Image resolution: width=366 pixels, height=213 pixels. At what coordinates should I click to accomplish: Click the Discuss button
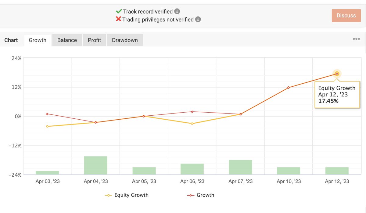coord(346,15)
